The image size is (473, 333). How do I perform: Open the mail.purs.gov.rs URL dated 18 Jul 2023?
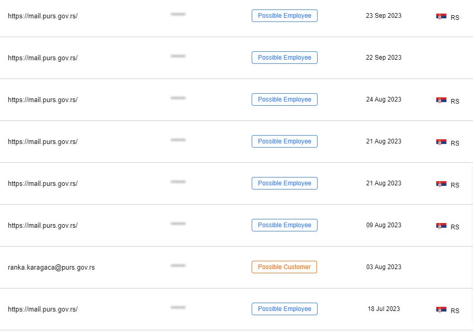pos(43,309)
